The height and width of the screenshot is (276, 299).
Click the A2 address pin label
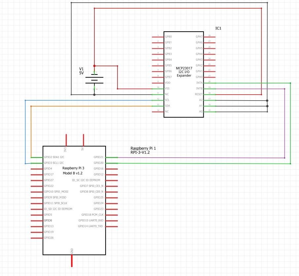(201, 100)
